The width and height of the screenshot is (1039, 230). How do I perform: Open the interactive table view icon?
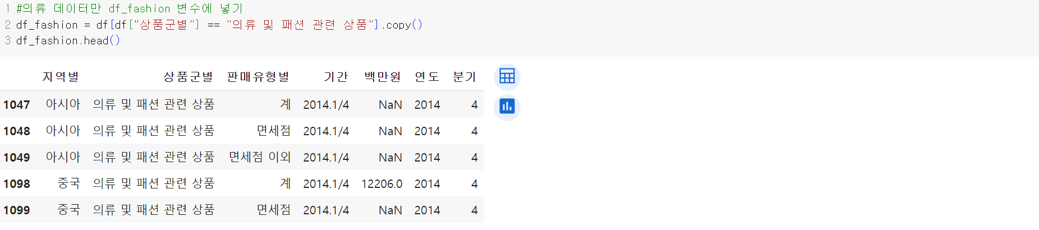coord(507,77)
